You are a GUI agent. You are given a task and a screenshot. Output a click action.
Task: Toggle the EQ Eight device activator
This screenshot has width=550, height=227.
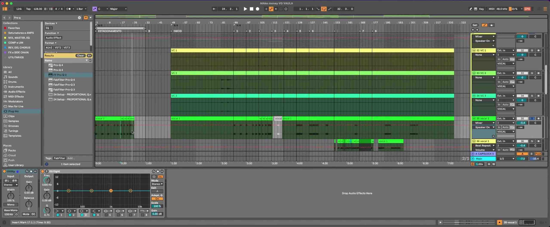click(42, 171)
